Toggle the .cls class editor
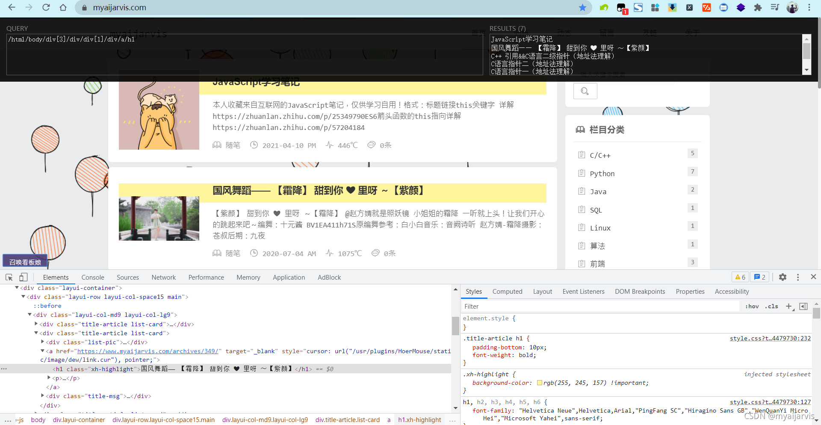The image size is (821, 425). (771, 306)
